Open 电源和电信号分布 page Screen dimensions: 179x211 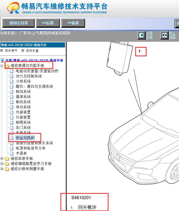(x=30, y=148)
